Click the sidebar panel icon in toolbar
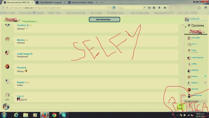The width and height of the screenshot is (209, 118). [x=199, y=8]
